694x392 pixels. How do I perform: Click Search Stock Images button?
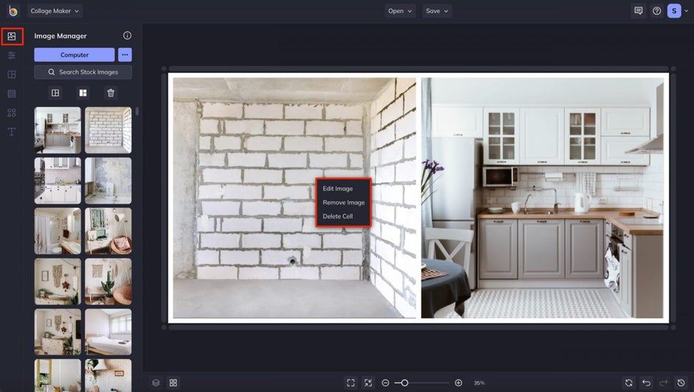tap(83, 72)
